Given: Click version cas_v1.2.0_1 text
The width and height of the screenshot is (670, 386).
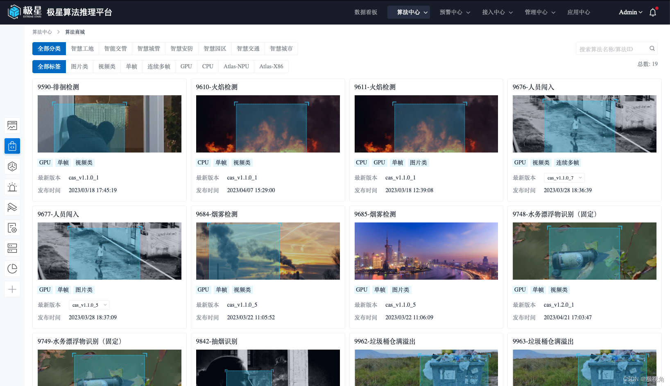Looking at the screenshot, I should coord(559,305).
